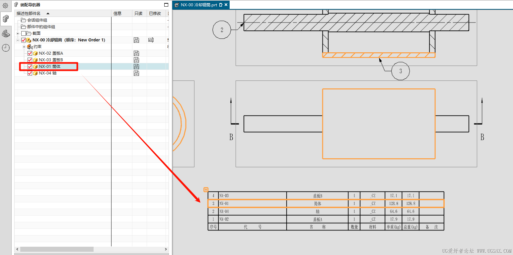Click the 只读 column header

tap(139, 14)
